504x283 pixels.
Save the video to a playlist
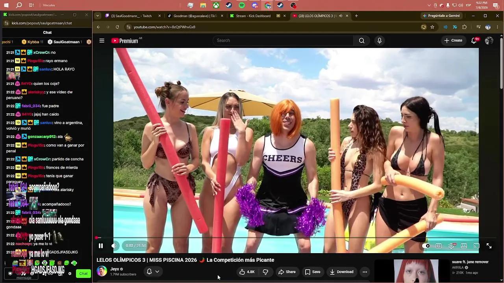pyautogui.click(x=312, y=272)
